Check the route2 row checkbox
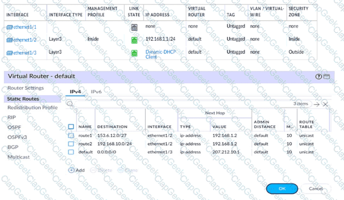Viewport: 344px width, 200px height. point(71,144)
